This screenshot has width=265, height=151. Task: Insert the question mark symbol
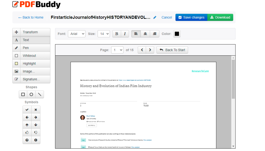click(27, 140)
